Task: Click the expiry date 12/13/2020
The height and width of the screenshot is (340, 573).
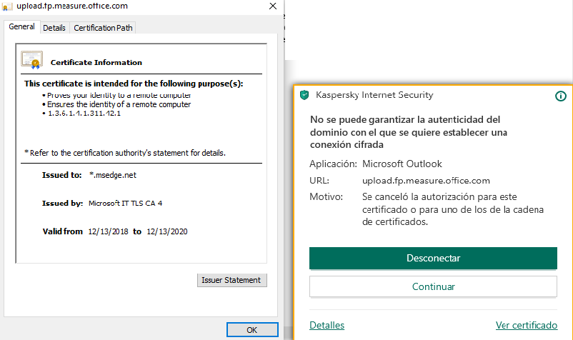Action: click(167, 231)
